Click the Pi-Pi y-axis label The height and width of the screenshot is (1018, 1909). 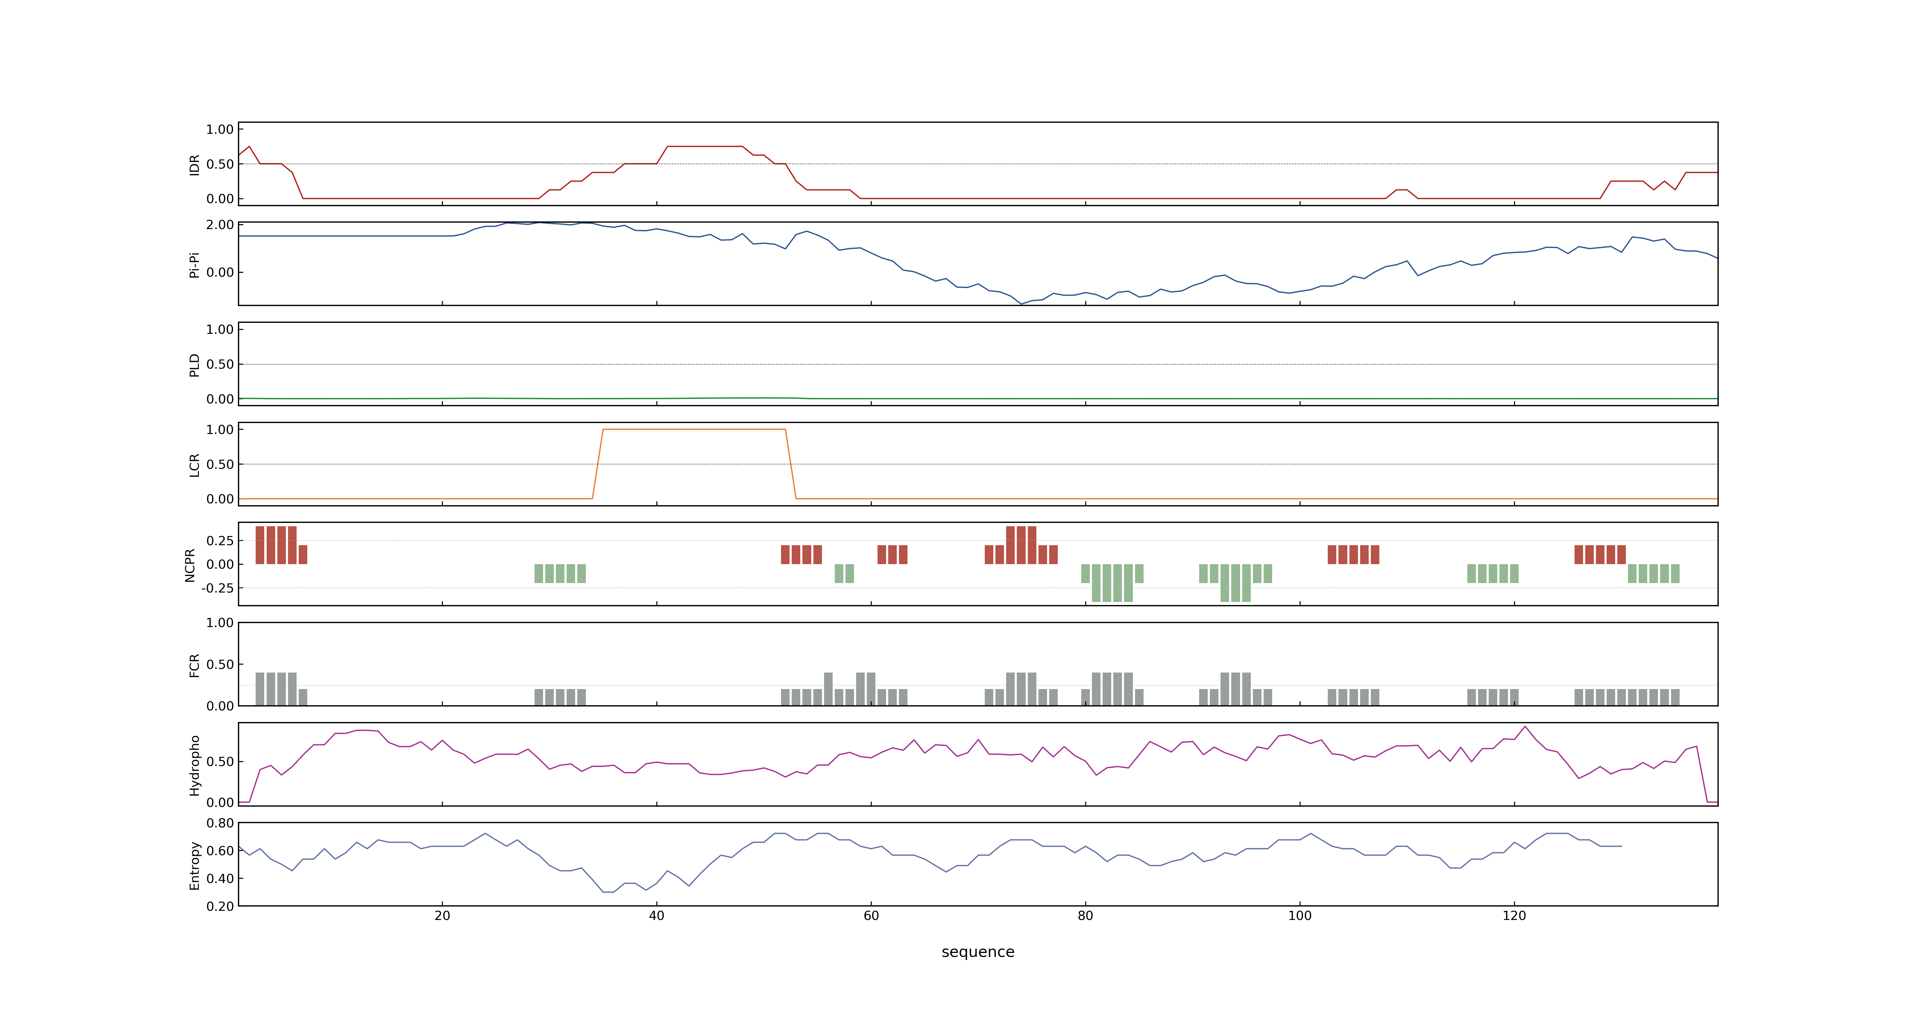pos(195,265)
